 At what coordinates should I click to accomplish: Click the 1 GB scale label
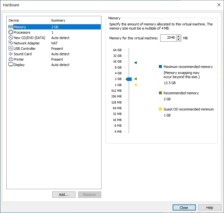click(118, 85)
